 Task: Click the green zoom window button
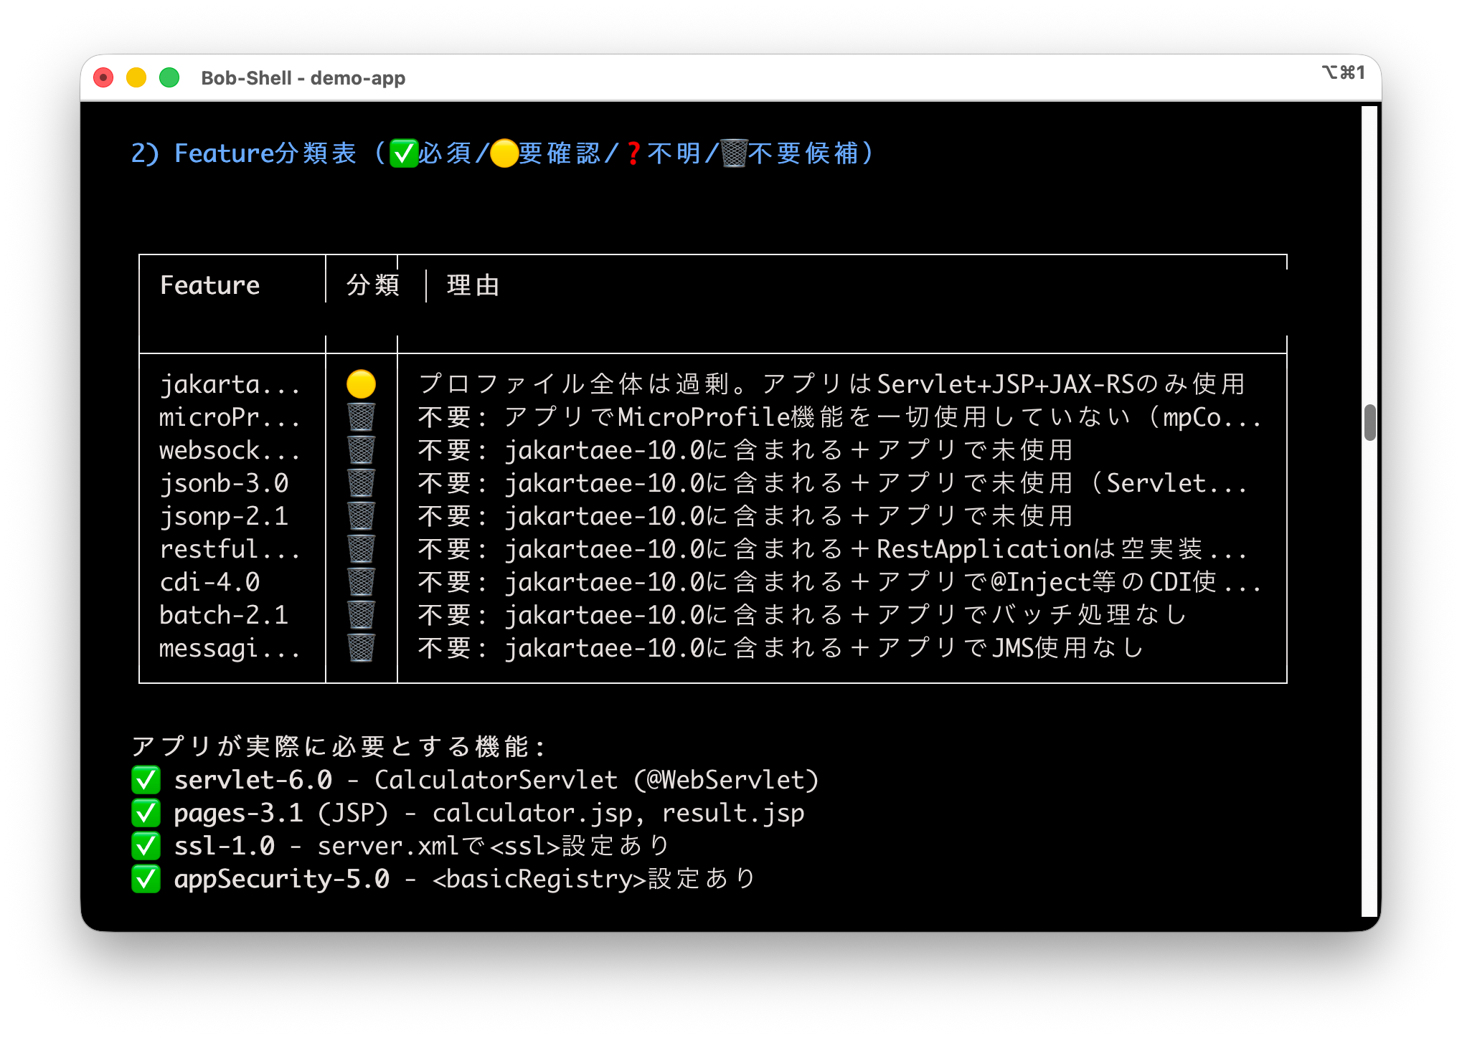pyautogui.click(x=169, y=77)
